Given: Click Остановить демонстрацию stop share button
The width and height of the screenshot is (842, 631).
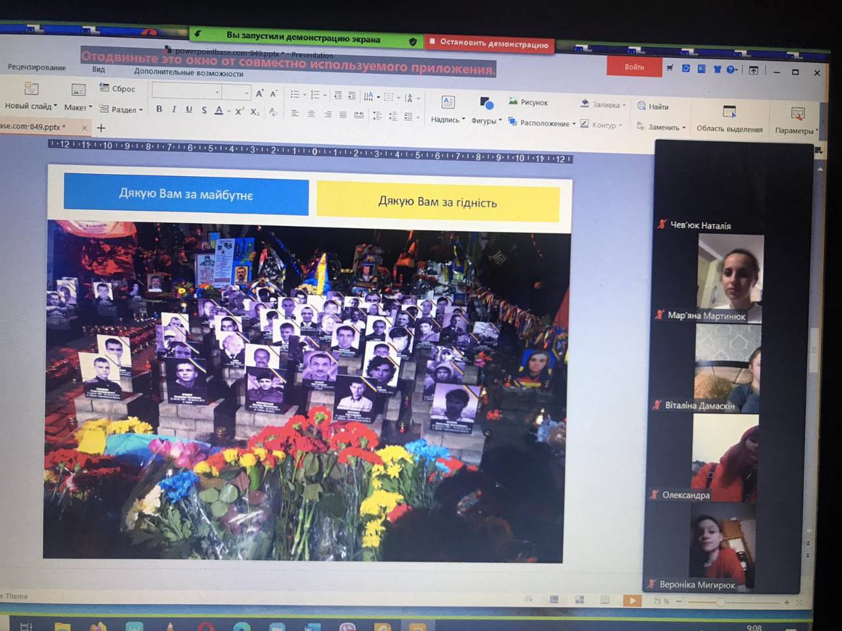Looking at the screenshot, I should (x=489, y=43).
